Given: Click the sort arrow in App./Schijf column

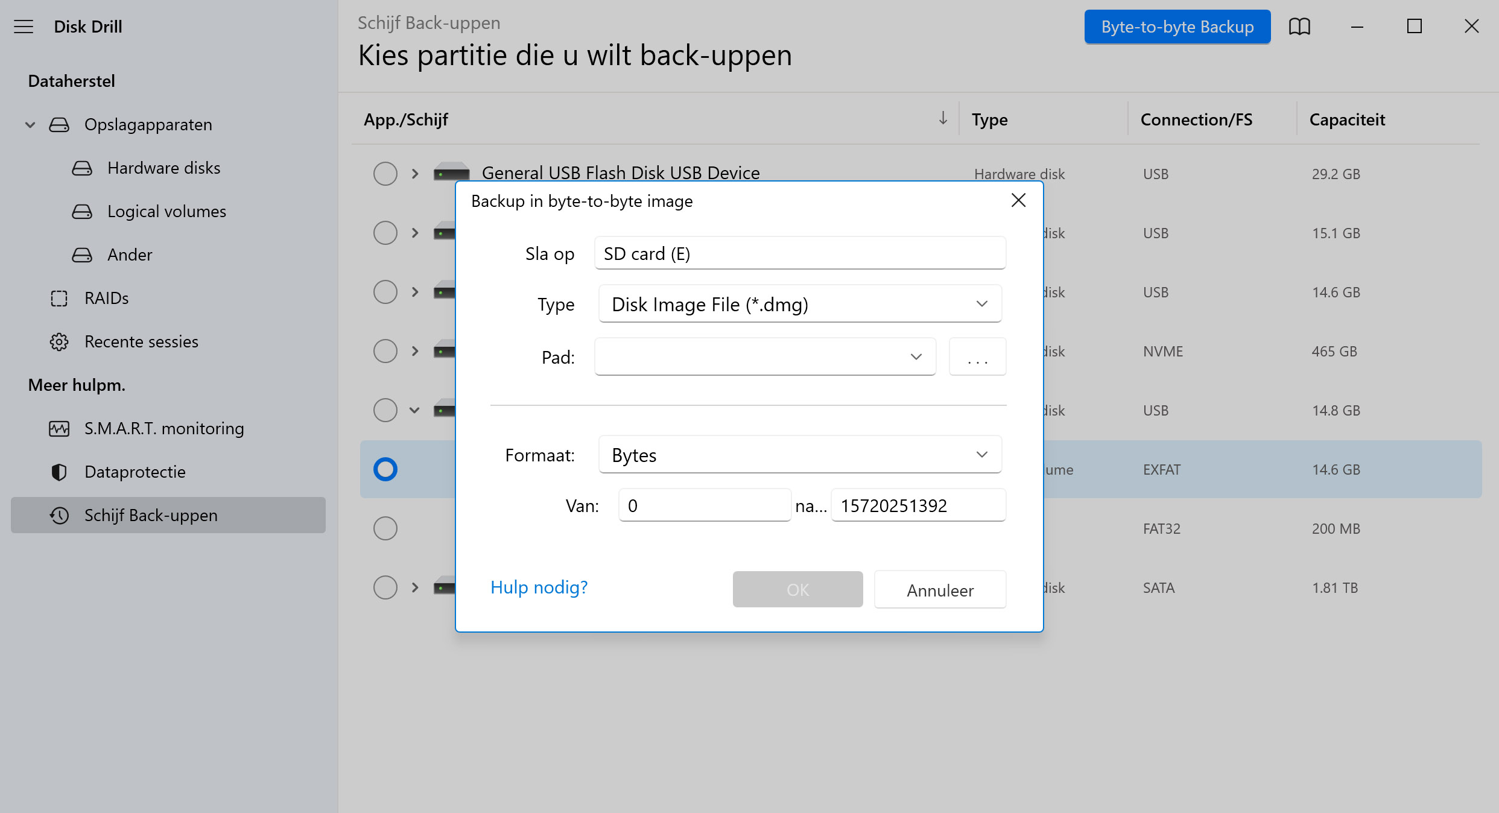Looking at the screenshot, I should [x=943, y=118].
